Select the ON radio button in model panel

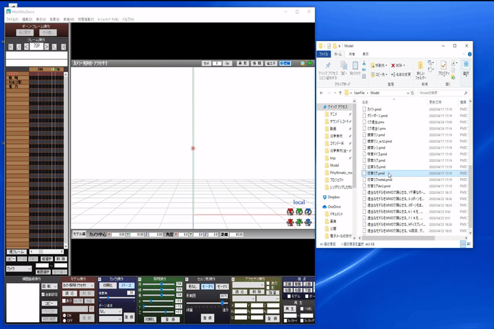[64, 315]
